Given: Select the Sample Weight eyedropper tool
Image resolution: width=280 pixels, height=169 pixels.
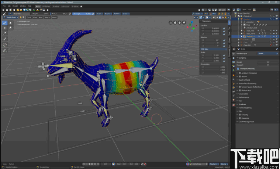Looking at the screenshot, I should 5,39.
